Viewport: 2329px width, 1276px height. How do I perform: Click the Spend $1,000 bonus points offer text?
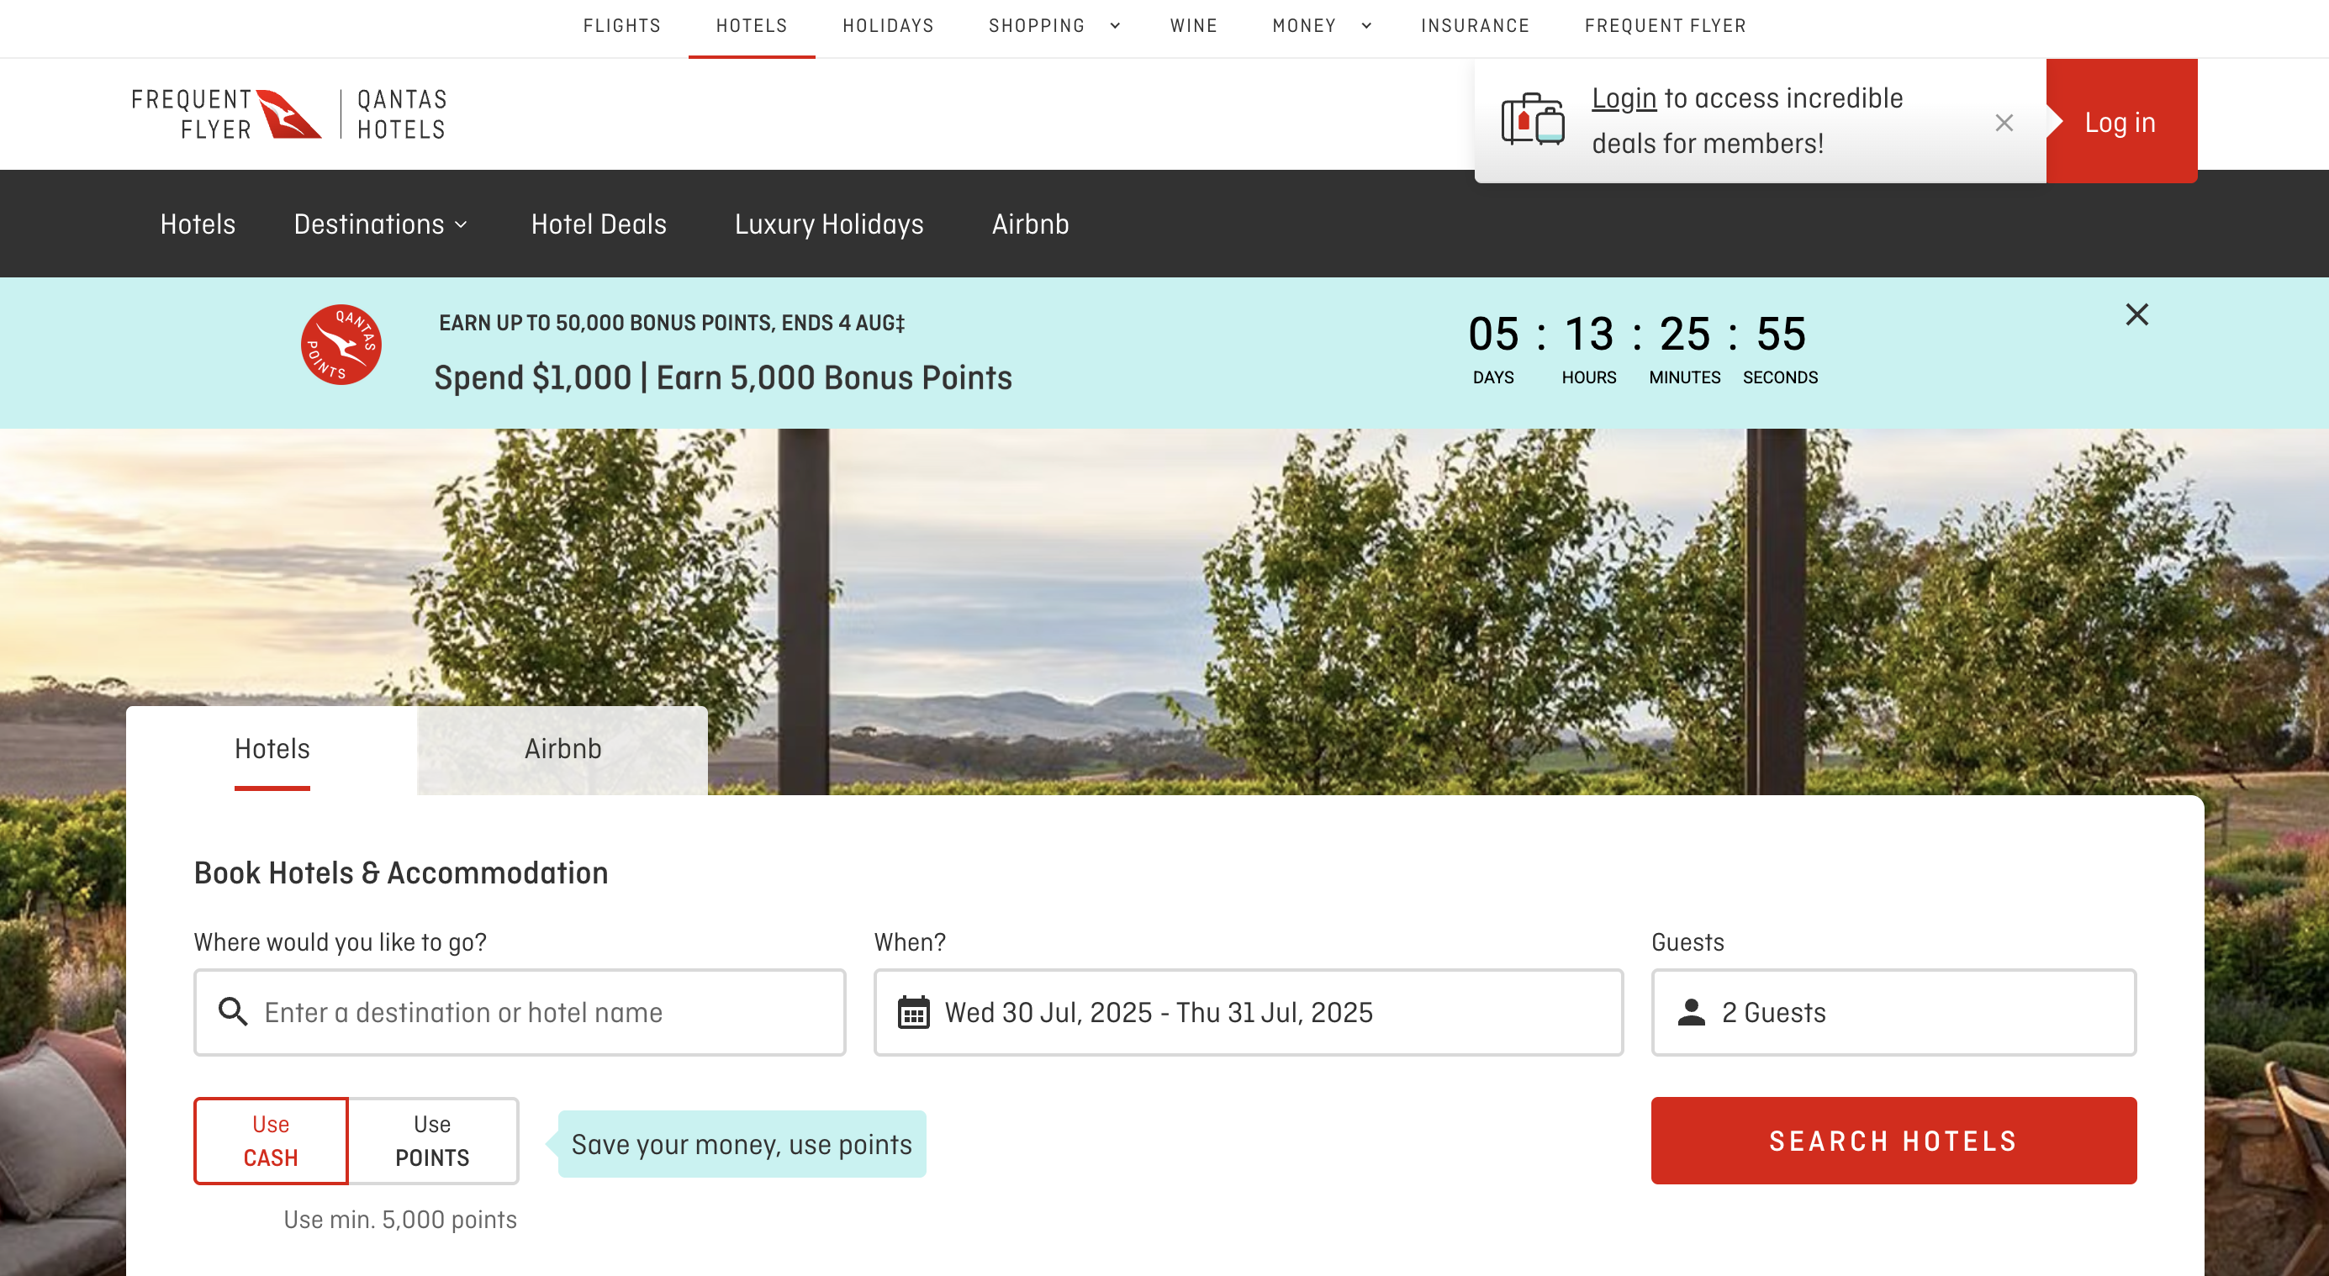click(722, 377)
